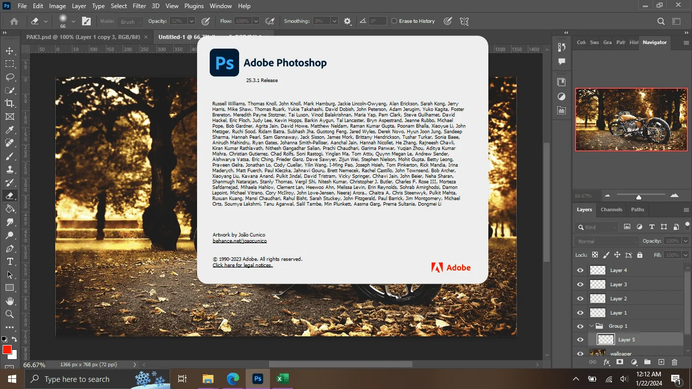Image resolution: width=692 pixels, height=389 pixels.
Task: Toggle lock all for layer
Action: tap(640, 255)
